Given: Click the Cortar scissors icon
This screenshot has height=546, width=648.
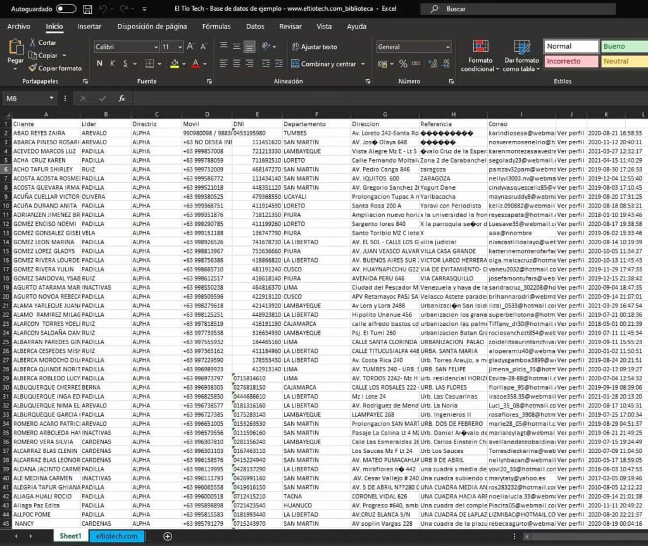Looking at the screenshot, I should (x=32, y=42).
